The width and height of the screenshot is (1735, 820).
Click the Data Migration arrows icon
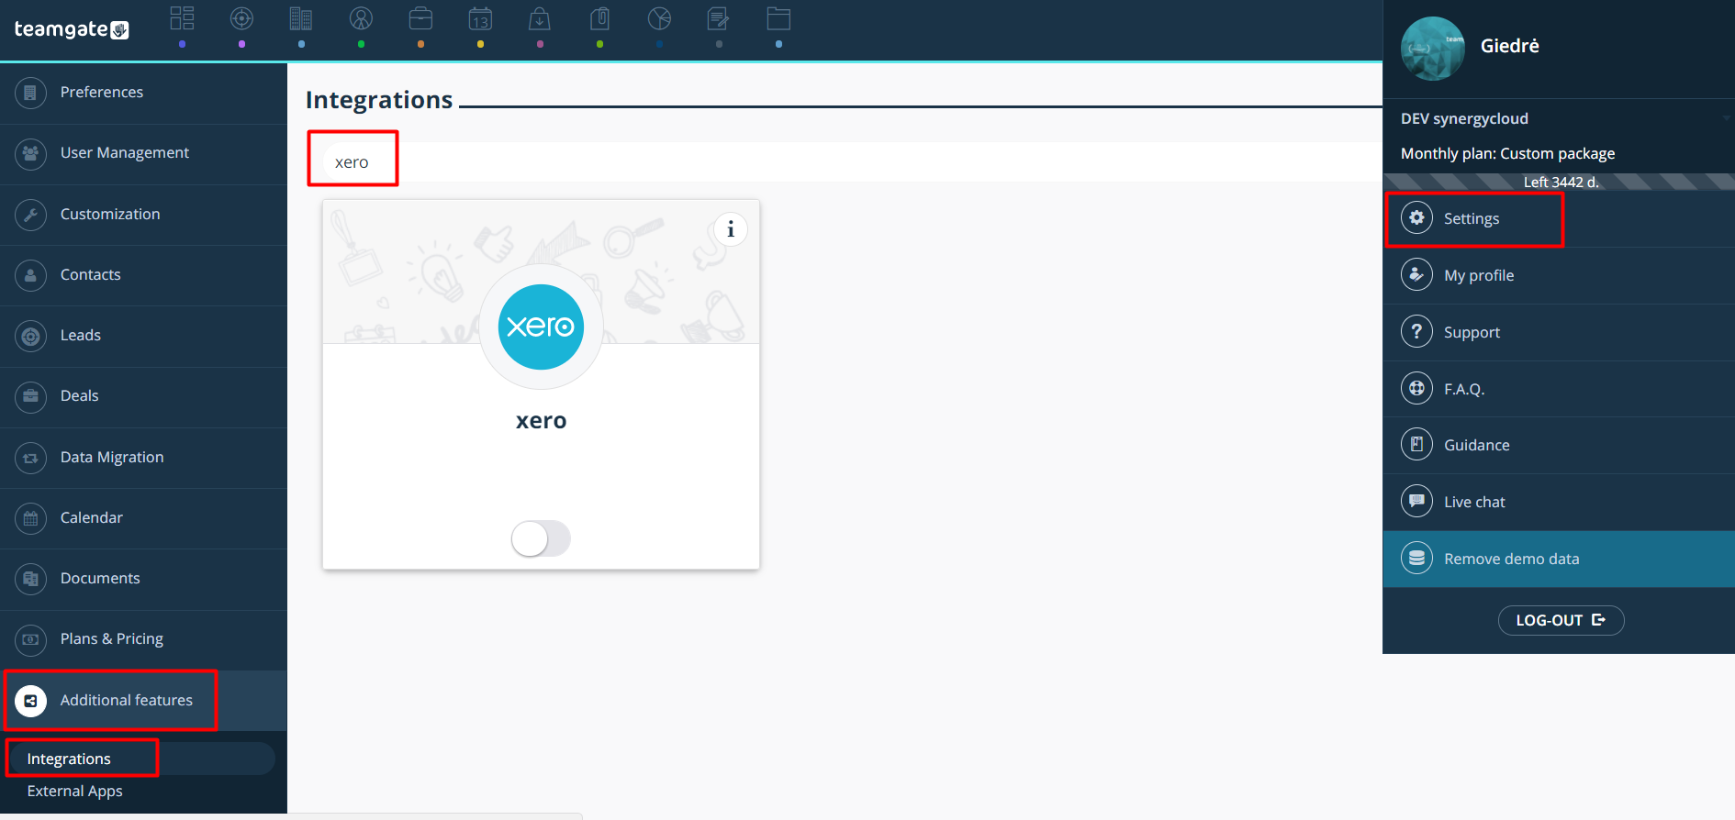30,458
